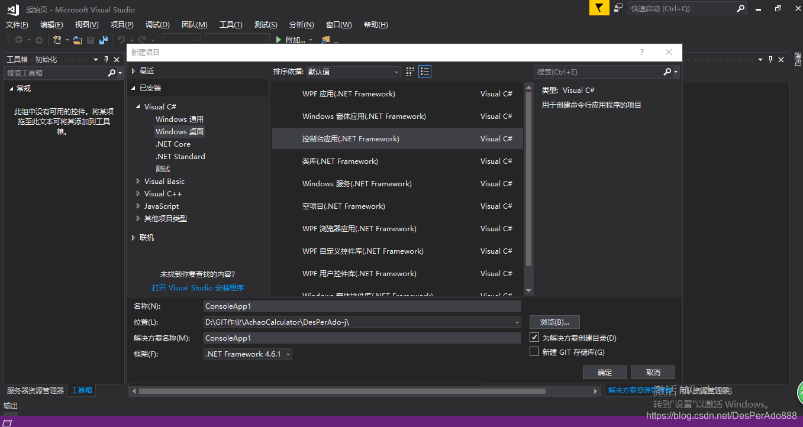Click the template search magnifier icon
This screenshot has height=427, width=803.
pyautogui.click(x=667, y=72)
